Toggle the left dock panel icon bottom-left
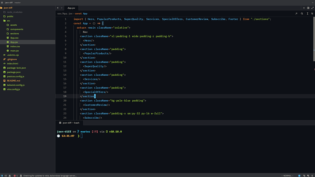Screen dimensions: 315x177 (2, 175)
